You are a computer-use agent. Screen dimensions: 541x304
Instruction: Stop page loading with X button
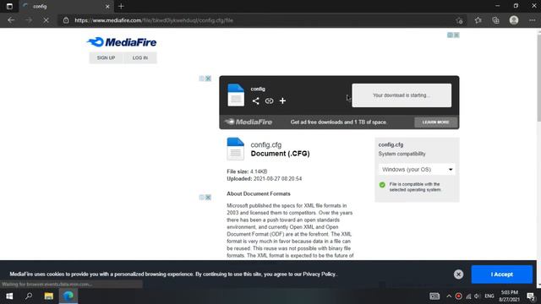pos(46,20)
